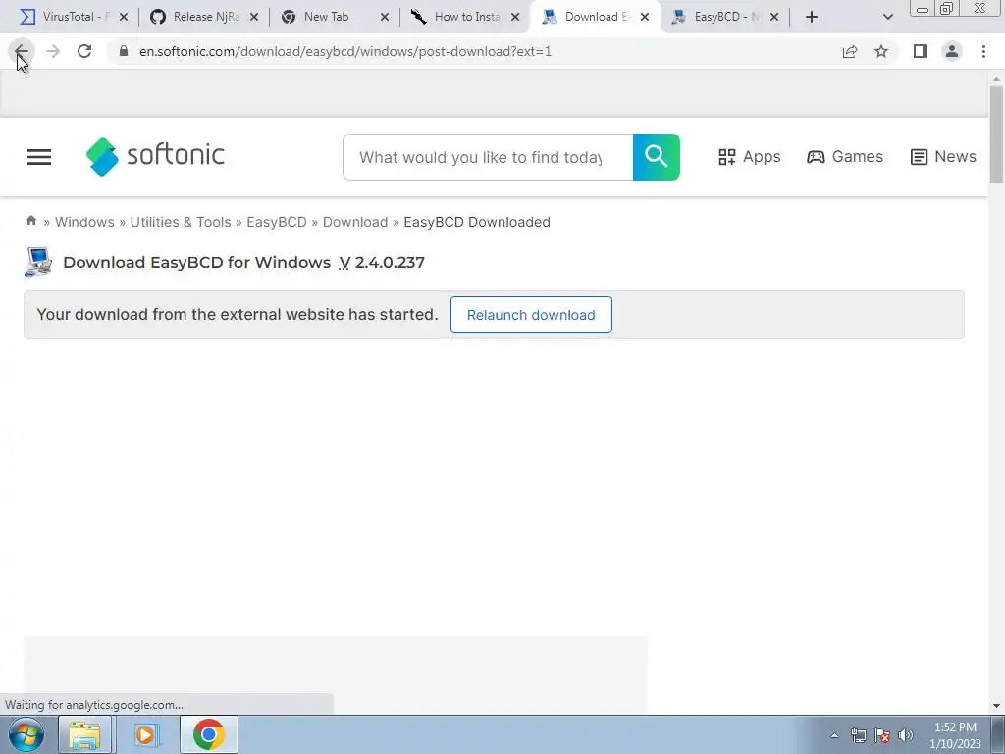This screenshot has height=754, width=1005.
Task: Click the Softonic logo
Action: coord(155,156)
